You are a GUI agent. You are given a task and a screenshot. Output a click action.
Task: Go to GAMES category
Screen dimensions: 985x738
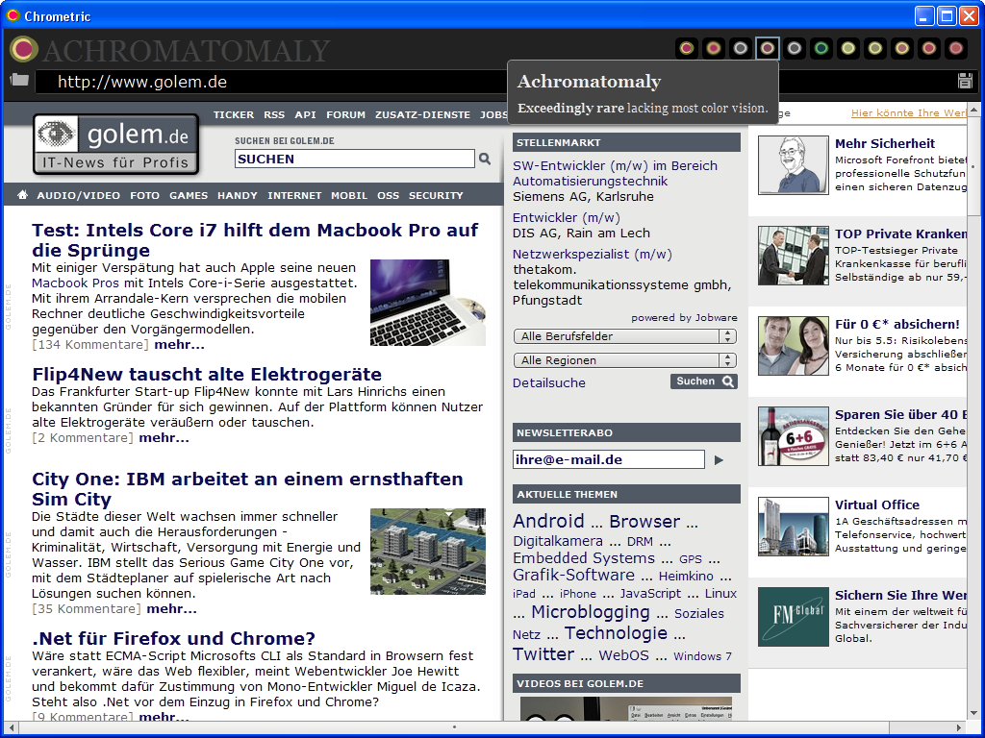coord(189,195)
